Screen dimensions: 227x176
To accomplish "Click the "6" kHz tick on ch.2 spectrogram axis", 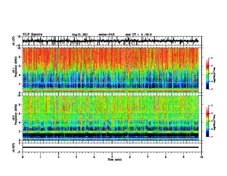I will [20, 114].
